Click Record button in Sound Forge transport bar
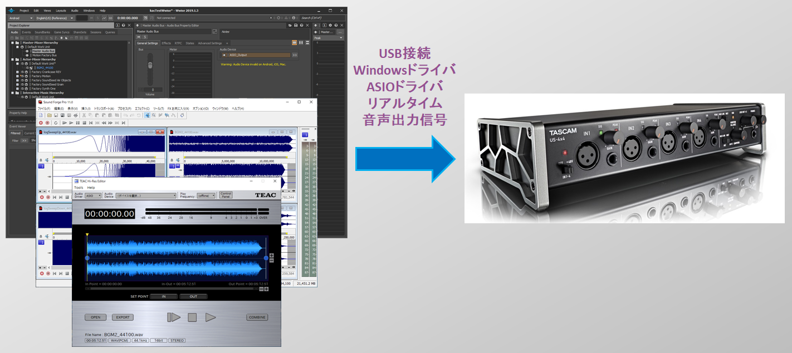 pos(41,122)
